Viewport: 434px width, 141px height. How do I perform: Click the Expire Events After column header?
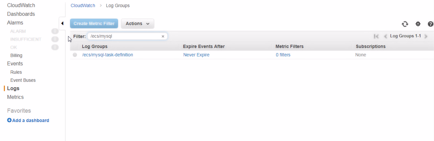(x=204, y=46)
